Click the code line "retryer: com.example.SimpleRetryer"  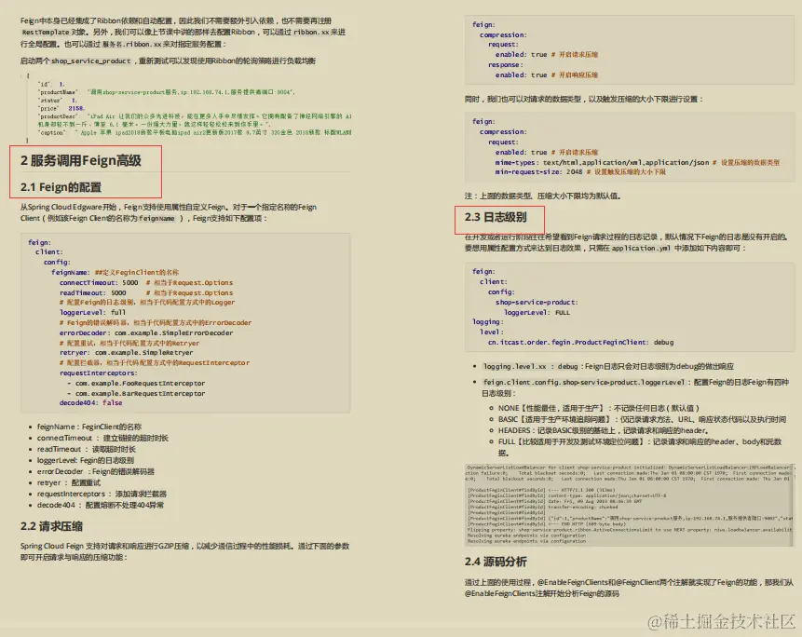click(127, 353)
